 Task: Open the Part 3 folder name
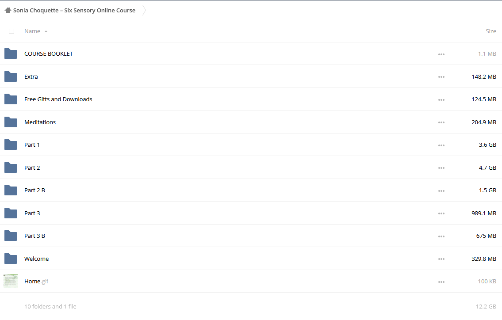[32, 213]
